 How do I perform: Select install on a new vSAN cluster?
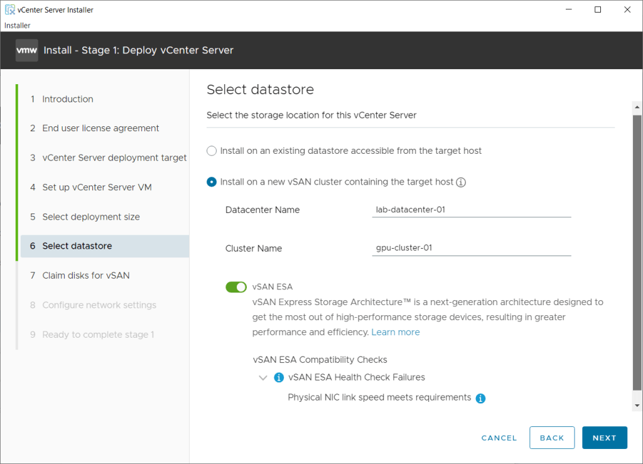(212, 182)
